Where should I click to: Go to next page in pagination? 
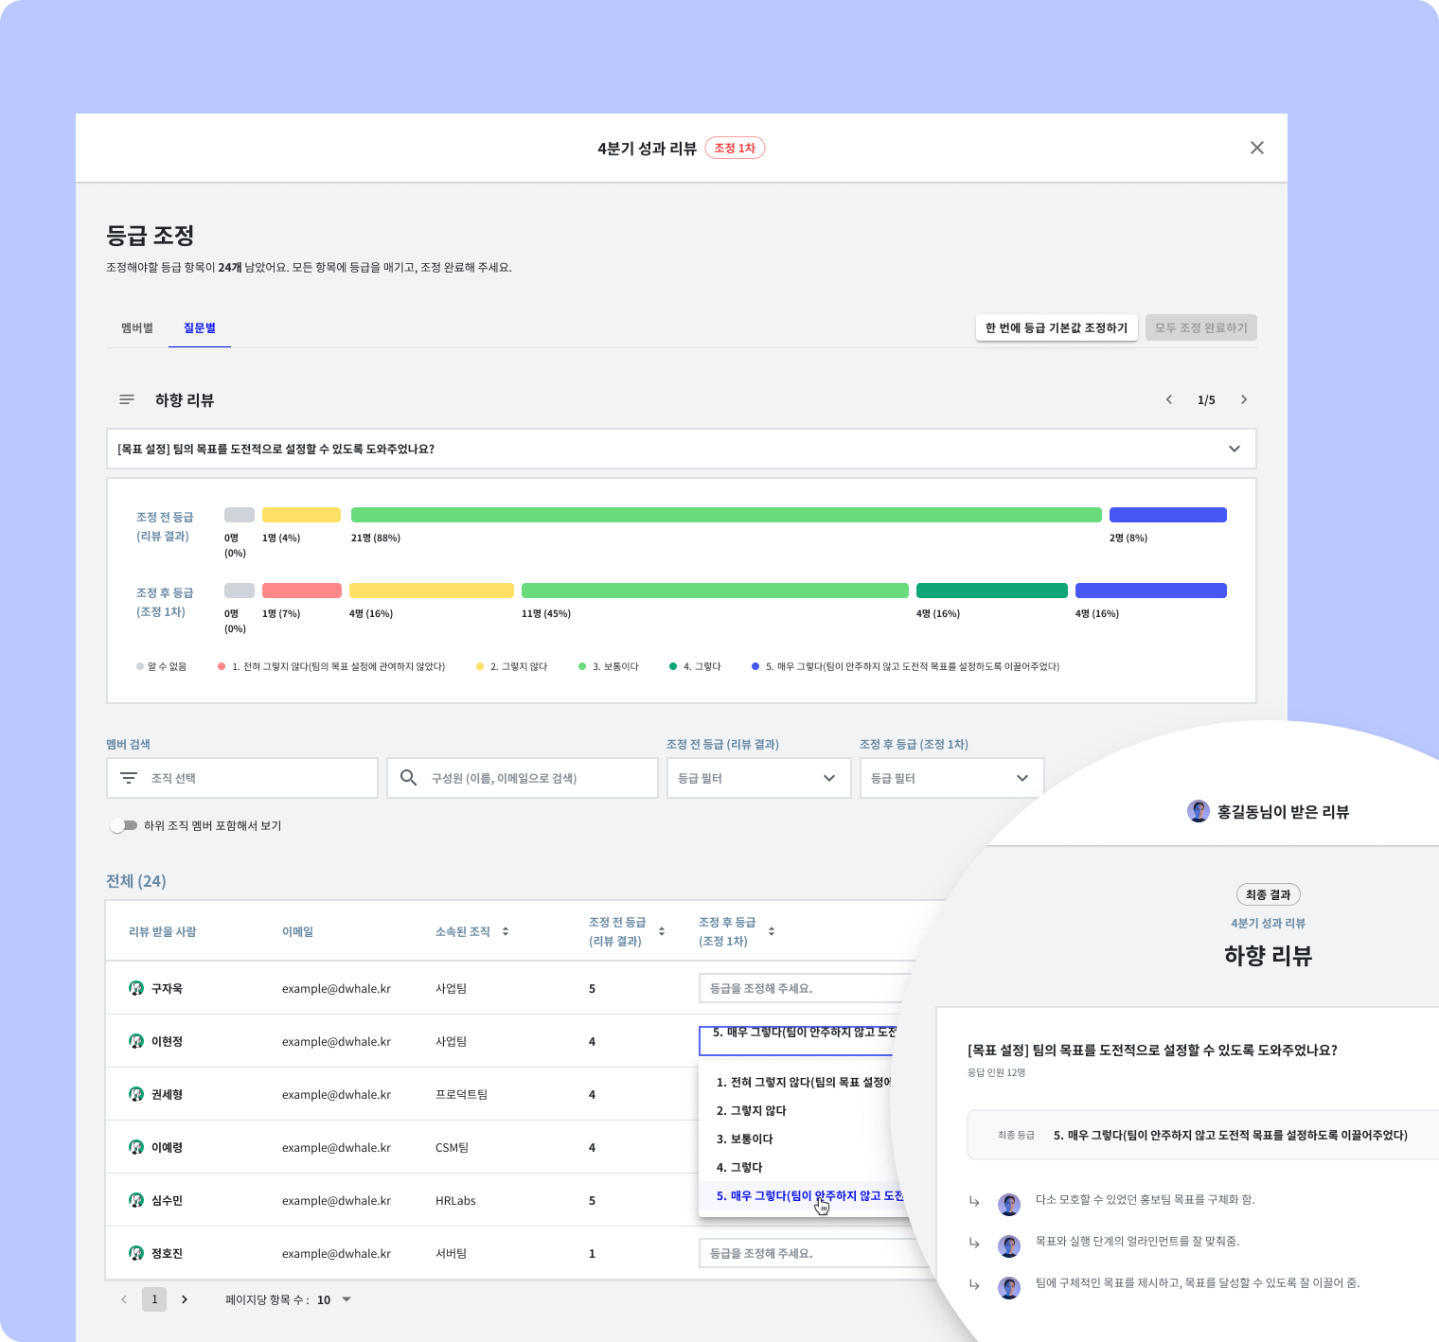[x=185, y=1299]
